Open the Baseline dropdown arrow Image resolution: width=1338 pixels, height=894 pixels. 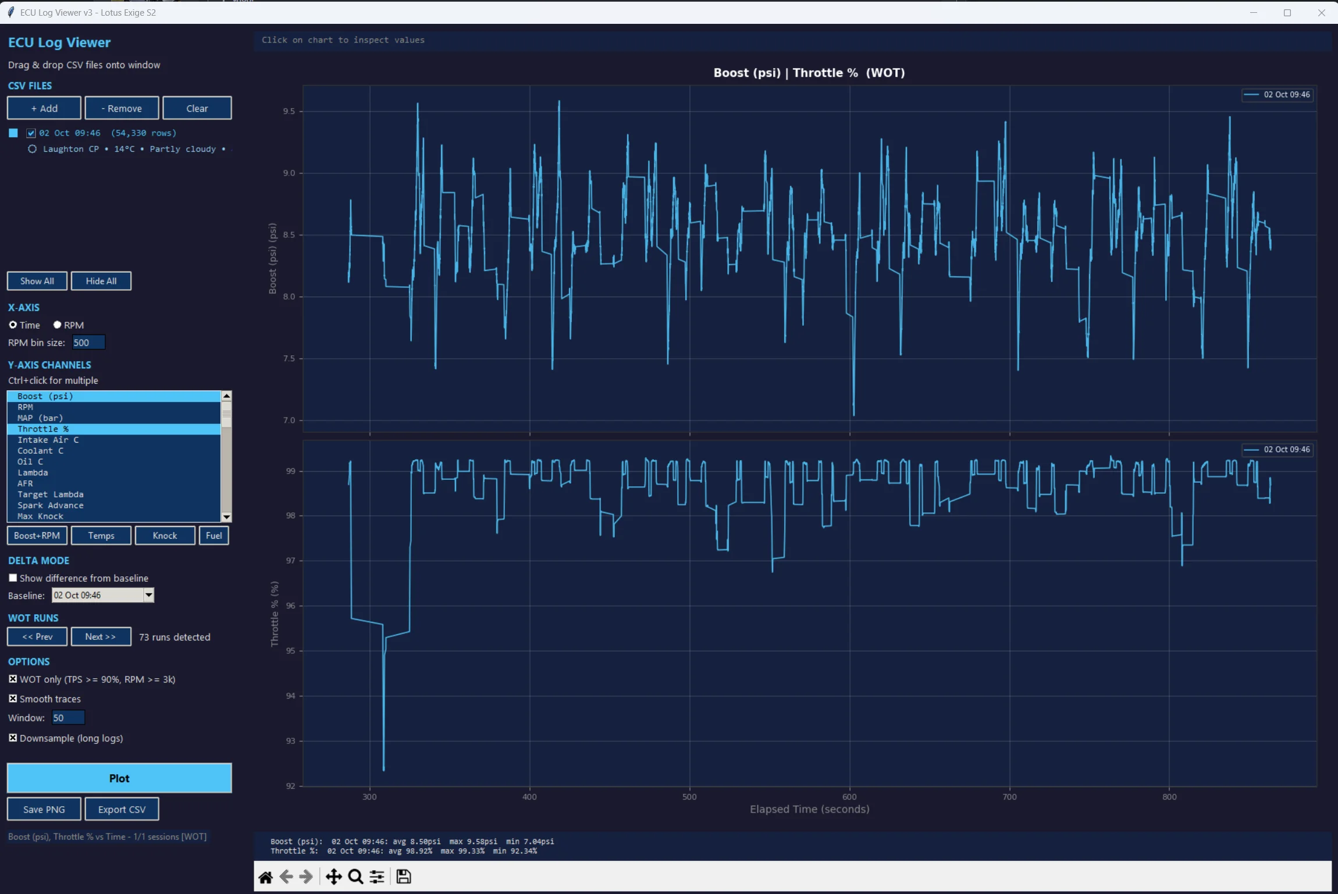coord(149,595)
